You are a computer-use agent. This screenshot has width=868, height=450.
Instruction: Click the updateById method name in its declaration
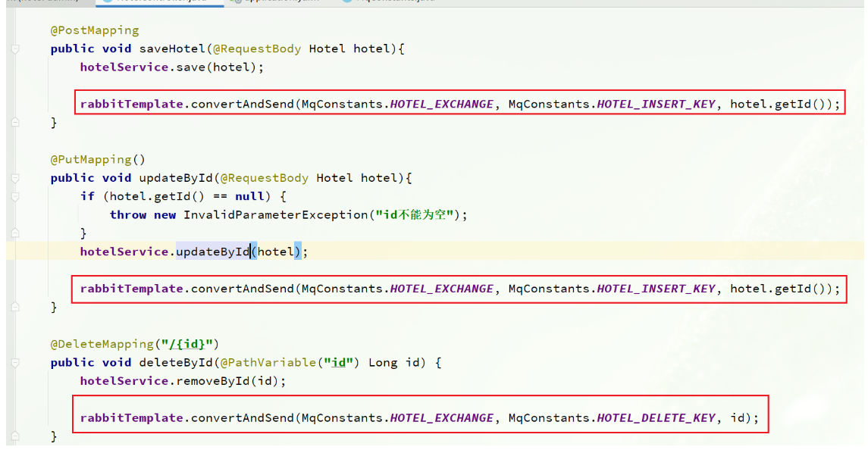176,178
